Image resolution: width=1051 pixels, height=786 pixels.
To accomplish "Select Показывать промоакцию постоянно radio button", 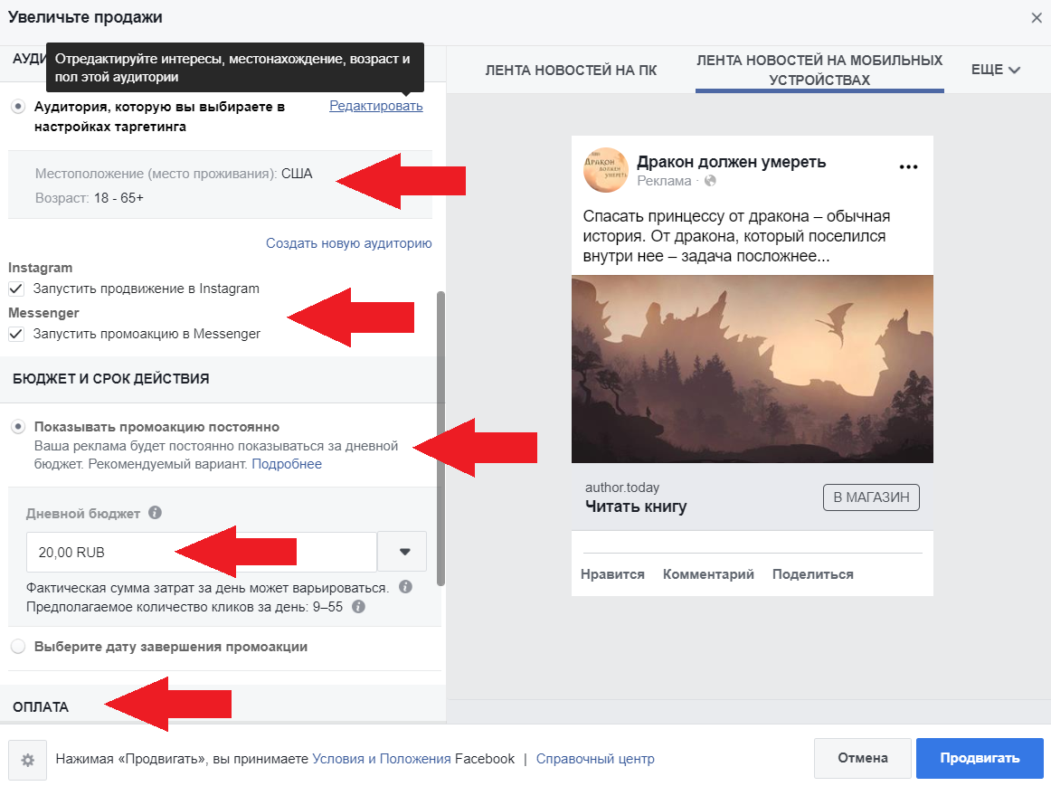I will click(18, 427).
